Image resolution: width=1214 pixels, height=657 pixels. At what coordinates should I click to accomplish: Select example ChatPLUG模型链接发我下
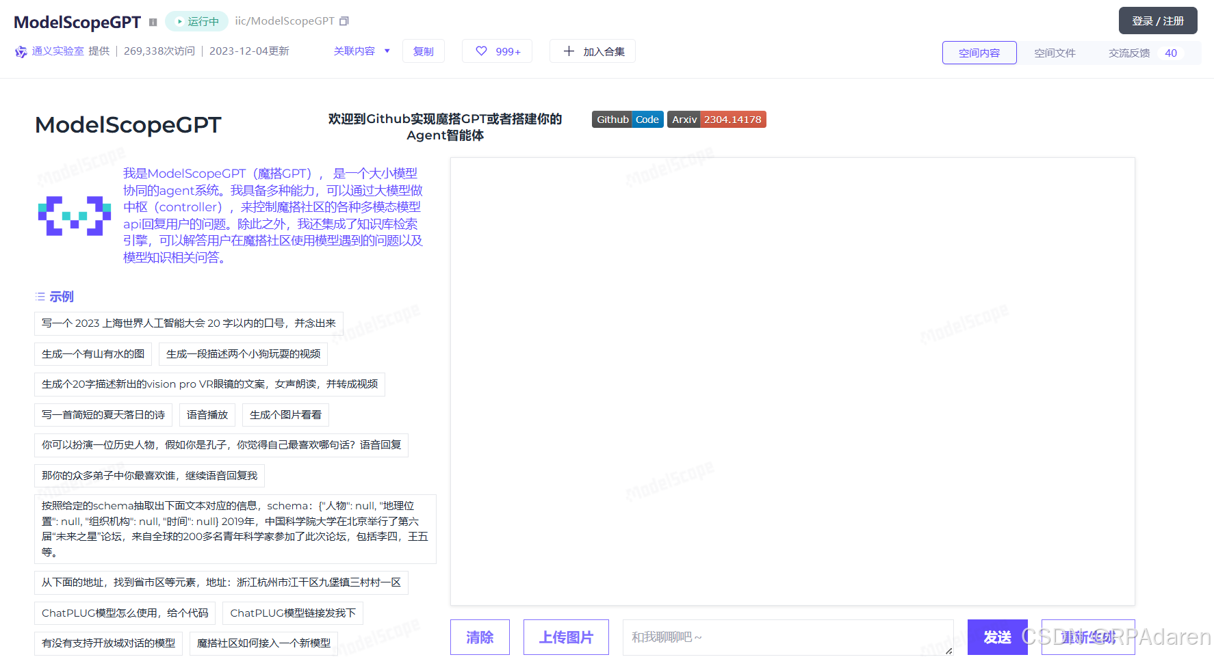pyautogui.click(x=293, y=613)
